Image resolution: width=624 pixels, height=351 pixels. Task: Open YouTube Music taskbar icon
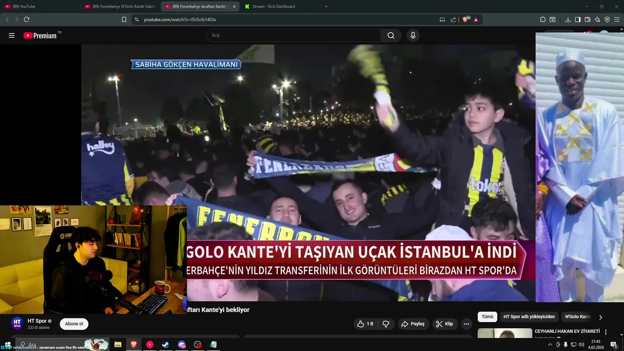150,345
